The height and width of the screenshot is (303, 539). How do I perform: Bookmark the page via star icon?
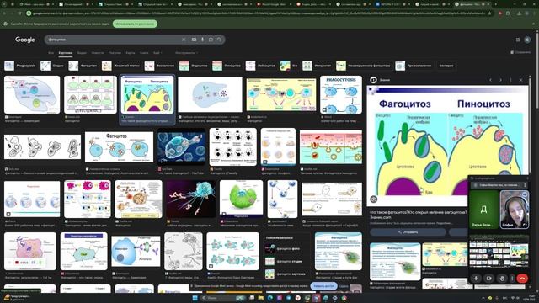(x=489, y=13)
